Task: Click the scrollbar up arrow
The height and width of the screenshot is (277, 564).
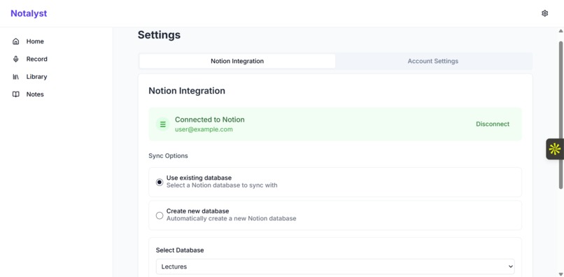Action: pos(561,31)
